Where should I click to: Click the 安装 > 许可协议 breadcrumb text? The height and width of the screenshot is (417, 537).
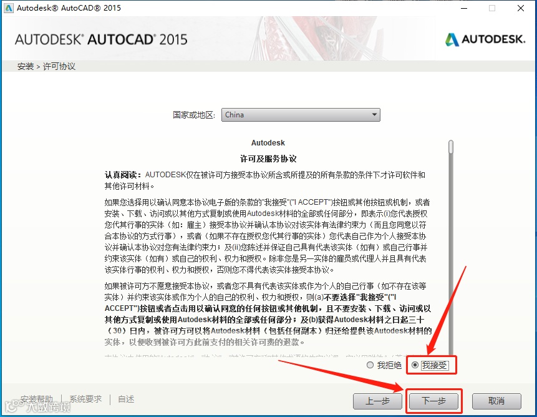click(x=46, y=66)
